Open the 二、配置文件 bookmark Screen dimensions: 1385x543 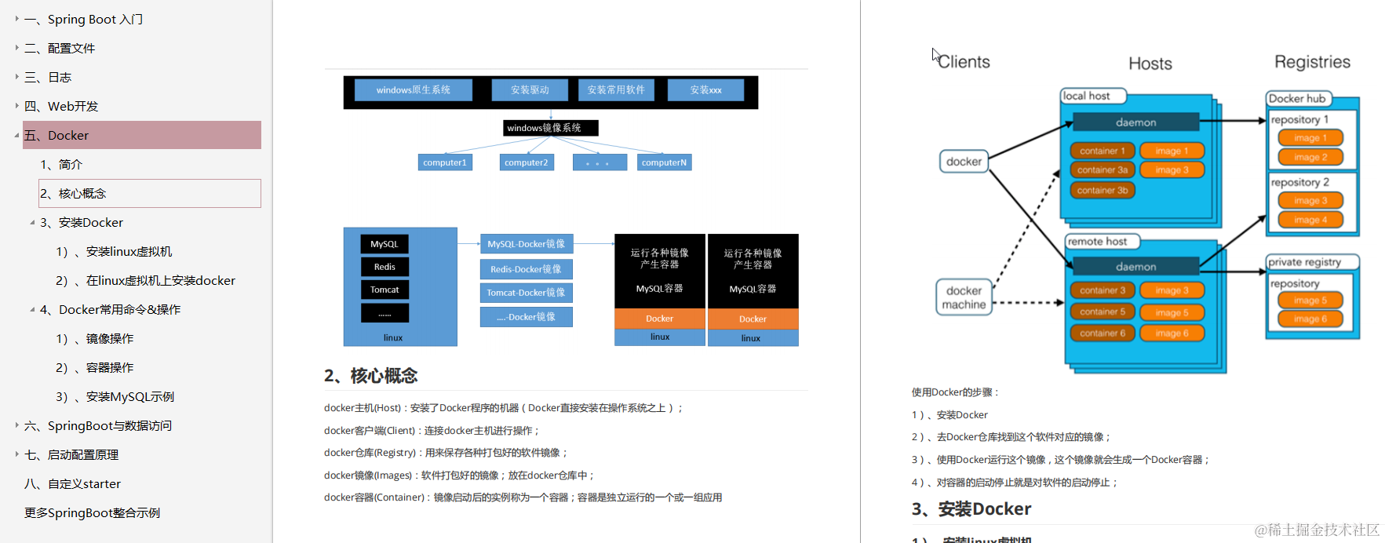[x=60, y=48]
